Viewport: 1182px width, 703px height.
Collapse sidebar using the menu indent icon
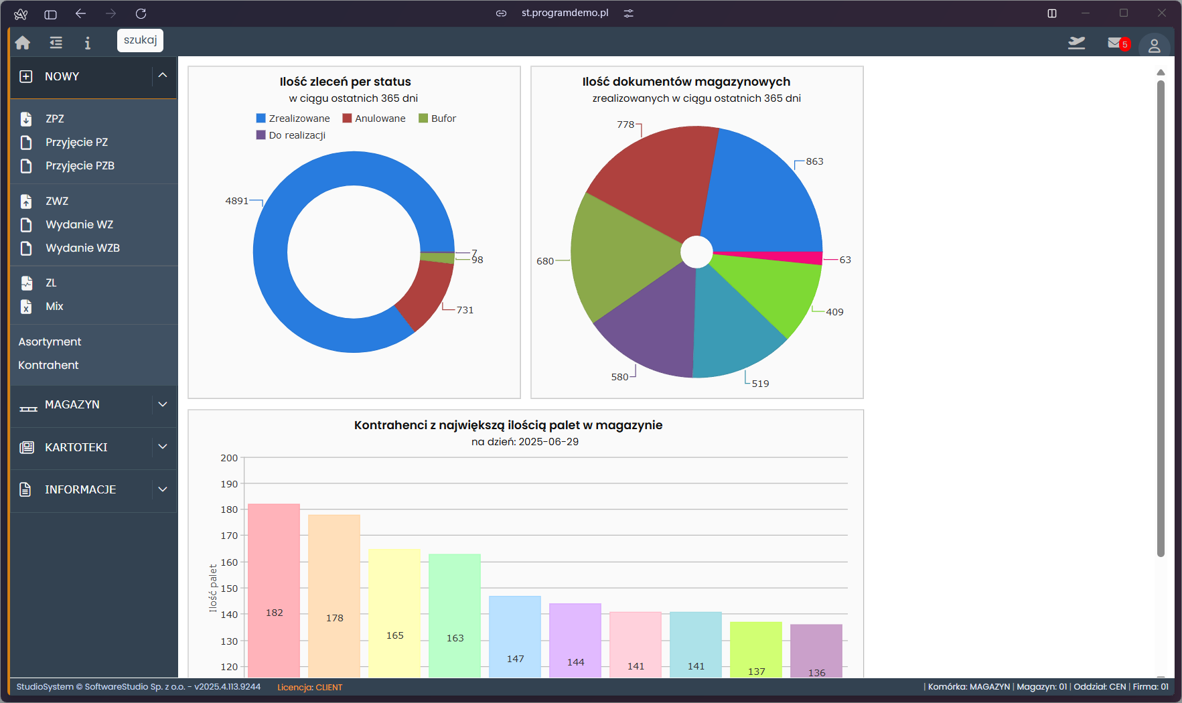point(56,43)
